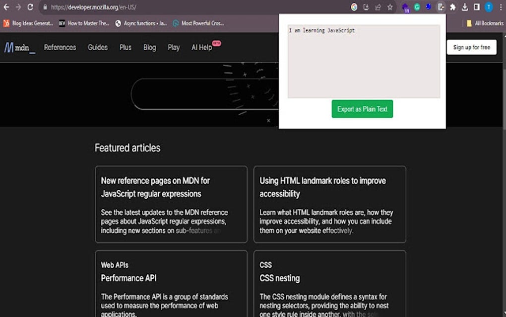This screenshot has width=506, height=317.
Task: Click the Sign up for free button
Action: click(471, 47)
